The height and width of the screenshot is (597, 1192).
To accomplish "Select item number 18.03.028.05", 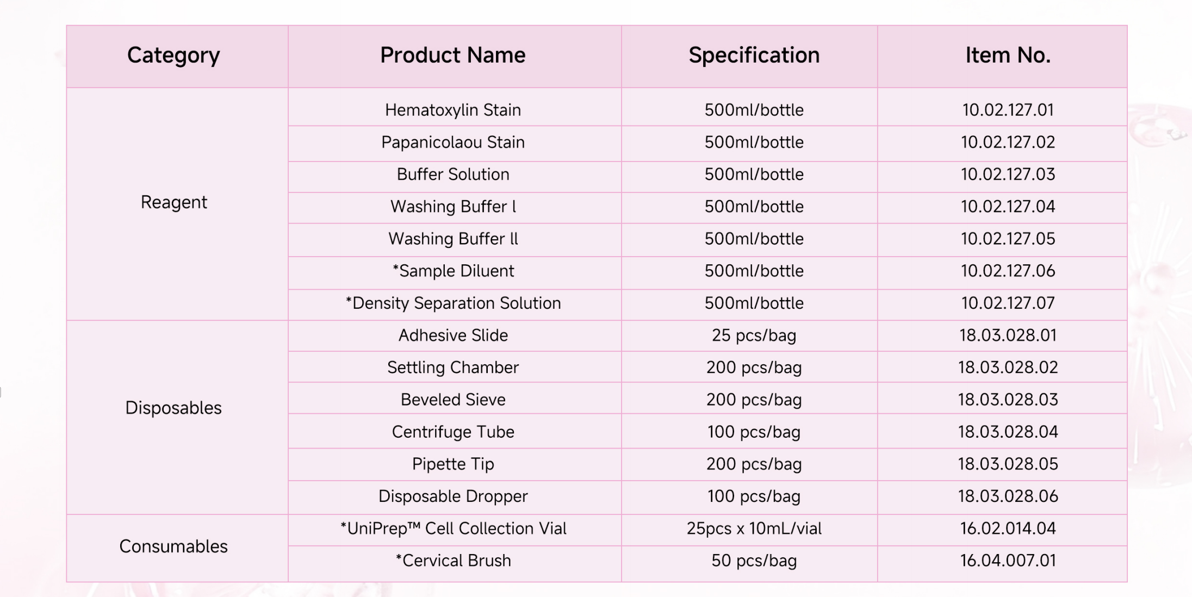I will pos(1008,464).
